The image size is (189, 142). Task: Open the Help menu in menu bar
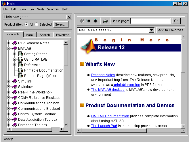pos(65,9)
